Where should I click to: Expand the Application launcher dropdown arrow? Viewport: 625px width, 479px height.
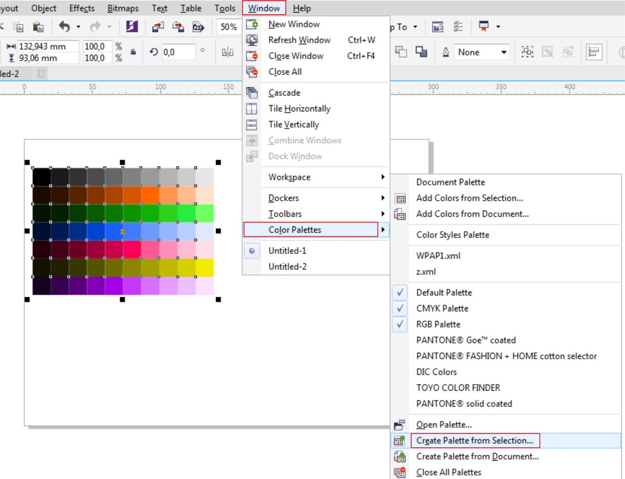tap(498, 27)
